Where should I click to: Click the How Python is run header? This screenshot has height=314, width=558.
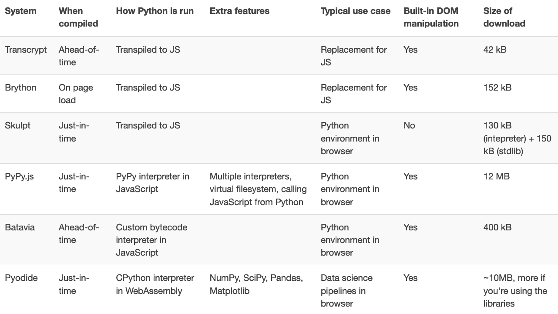click(x=155, y=11)
